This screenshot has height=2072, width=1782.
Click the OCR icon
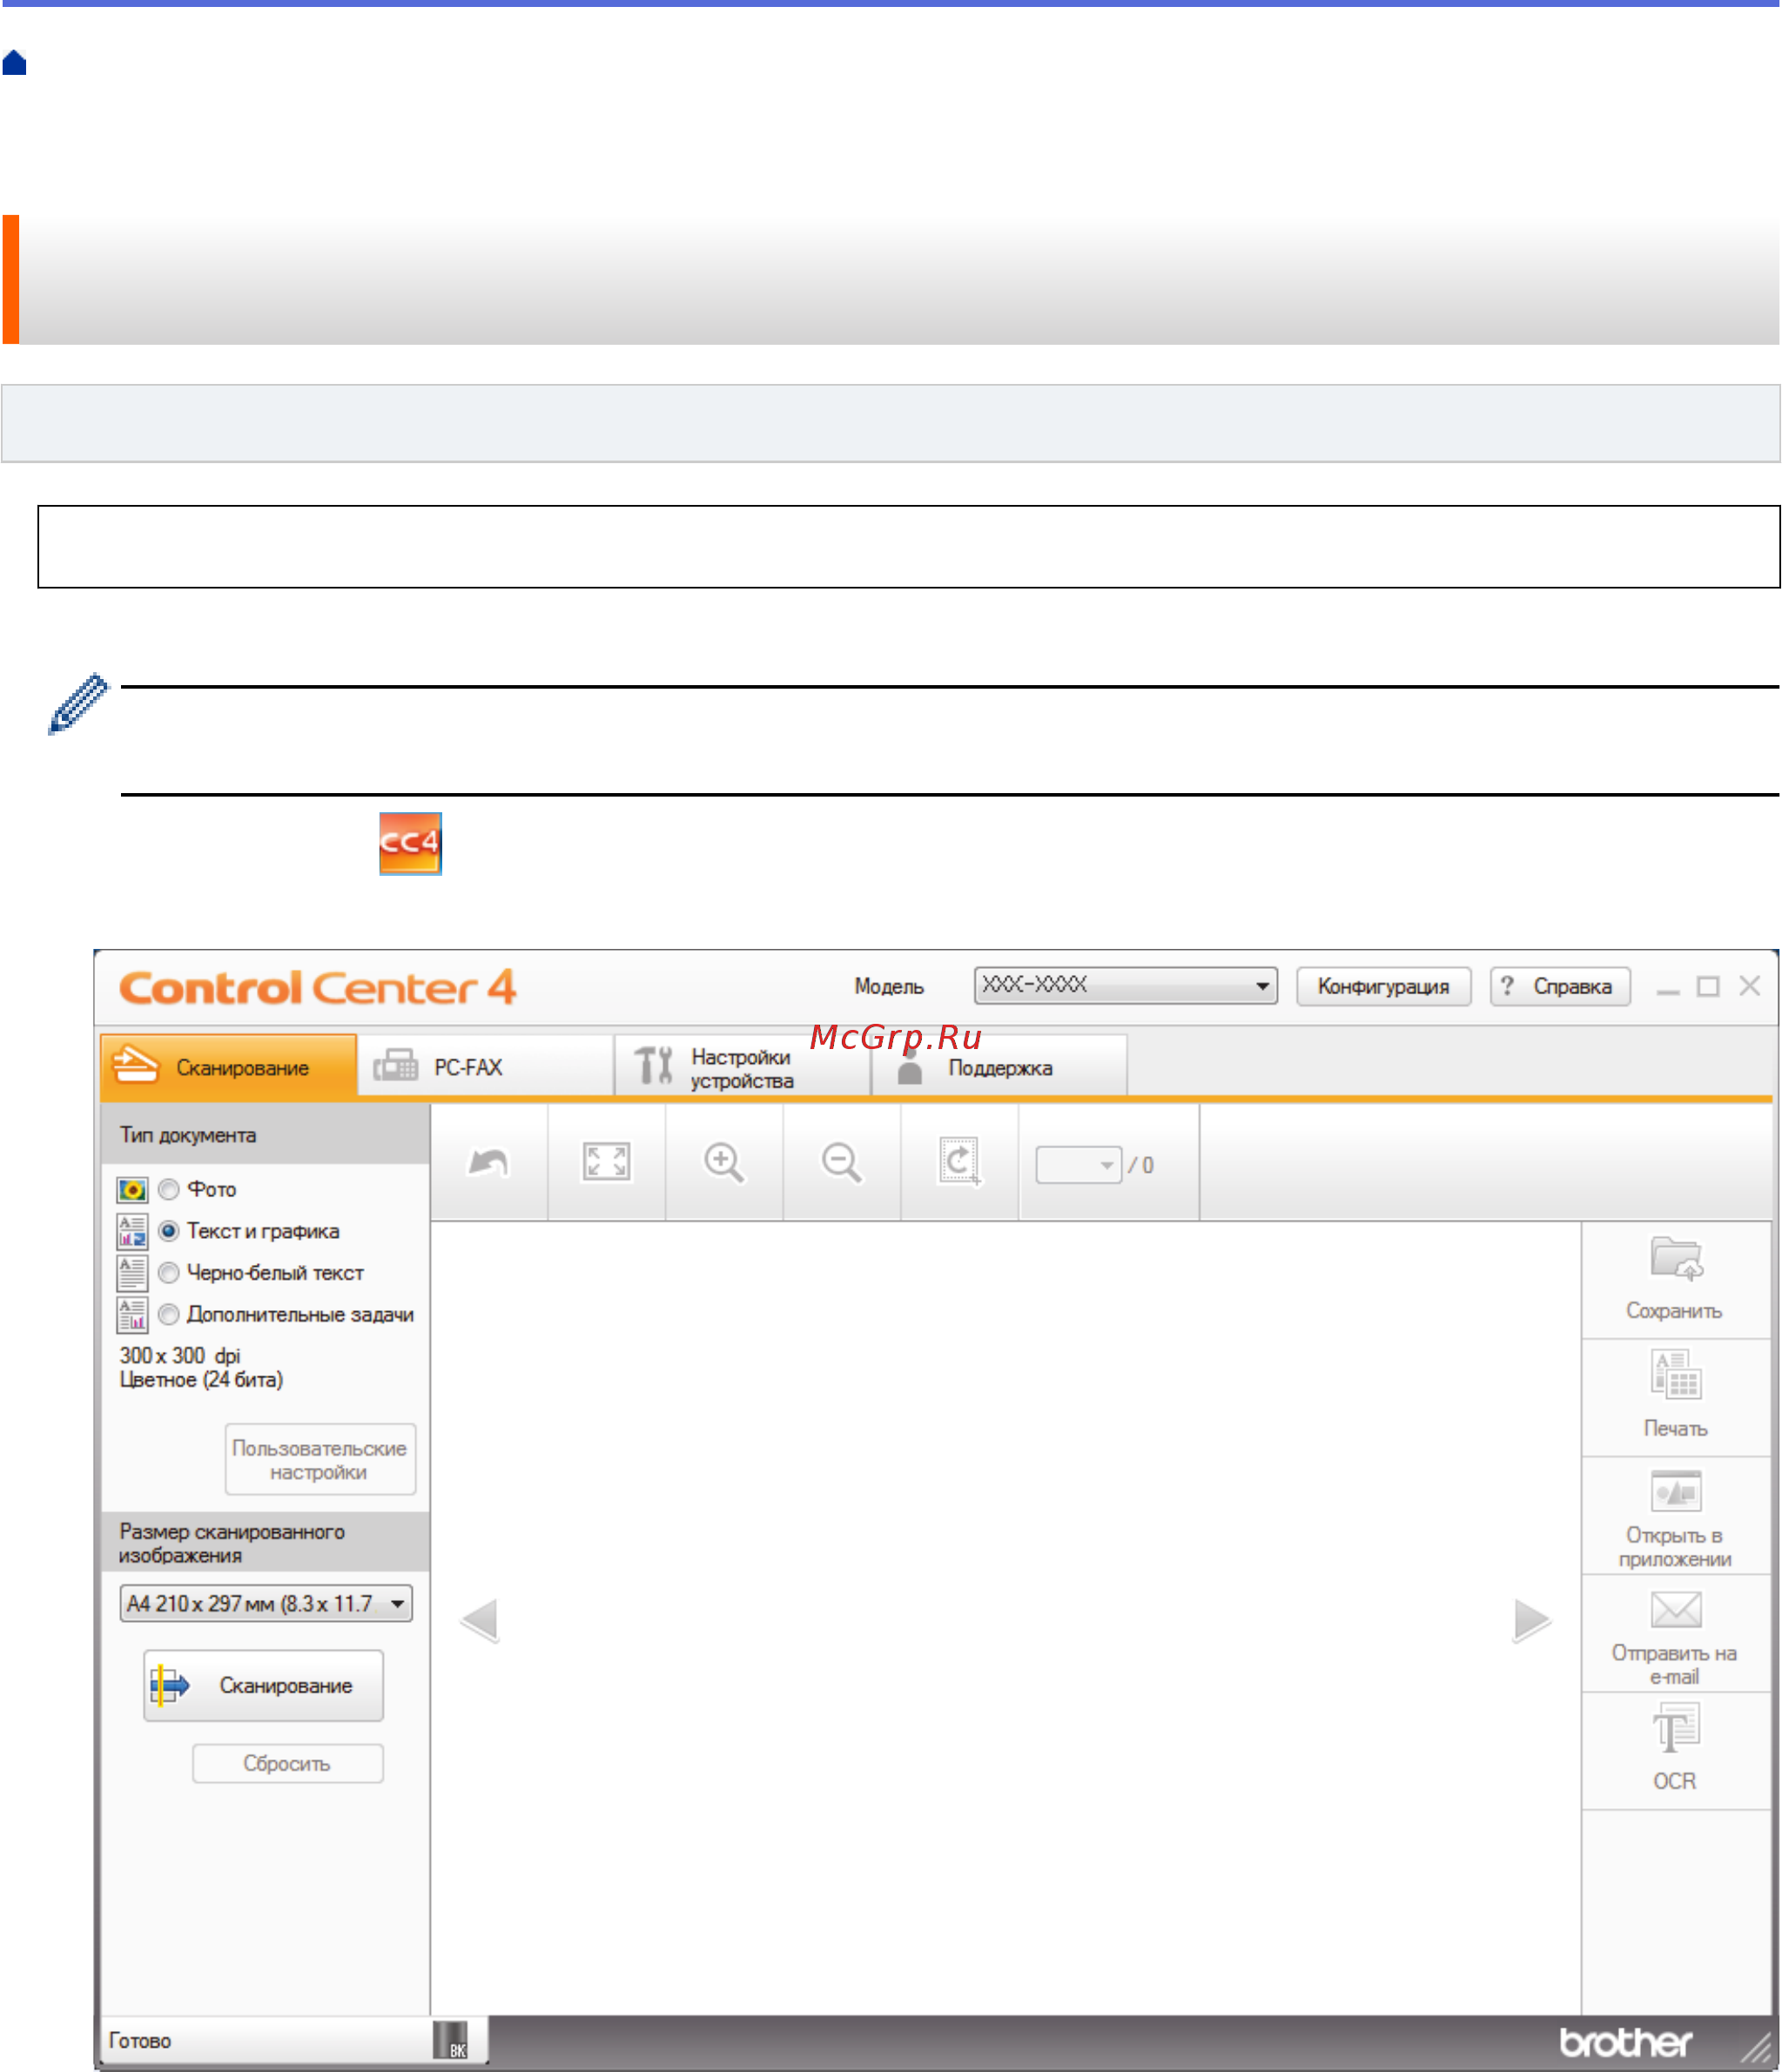(x=1676, y=1728)
